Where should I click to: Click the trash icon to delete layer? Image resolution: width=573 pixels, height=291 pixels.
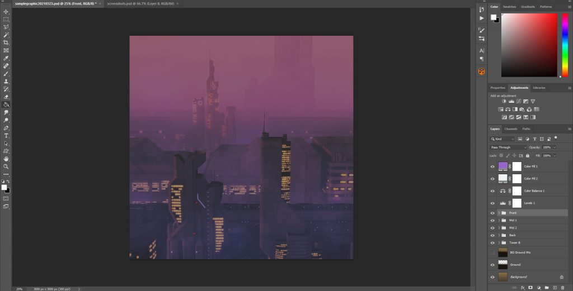pyautogui.click(x=563, y=288)
